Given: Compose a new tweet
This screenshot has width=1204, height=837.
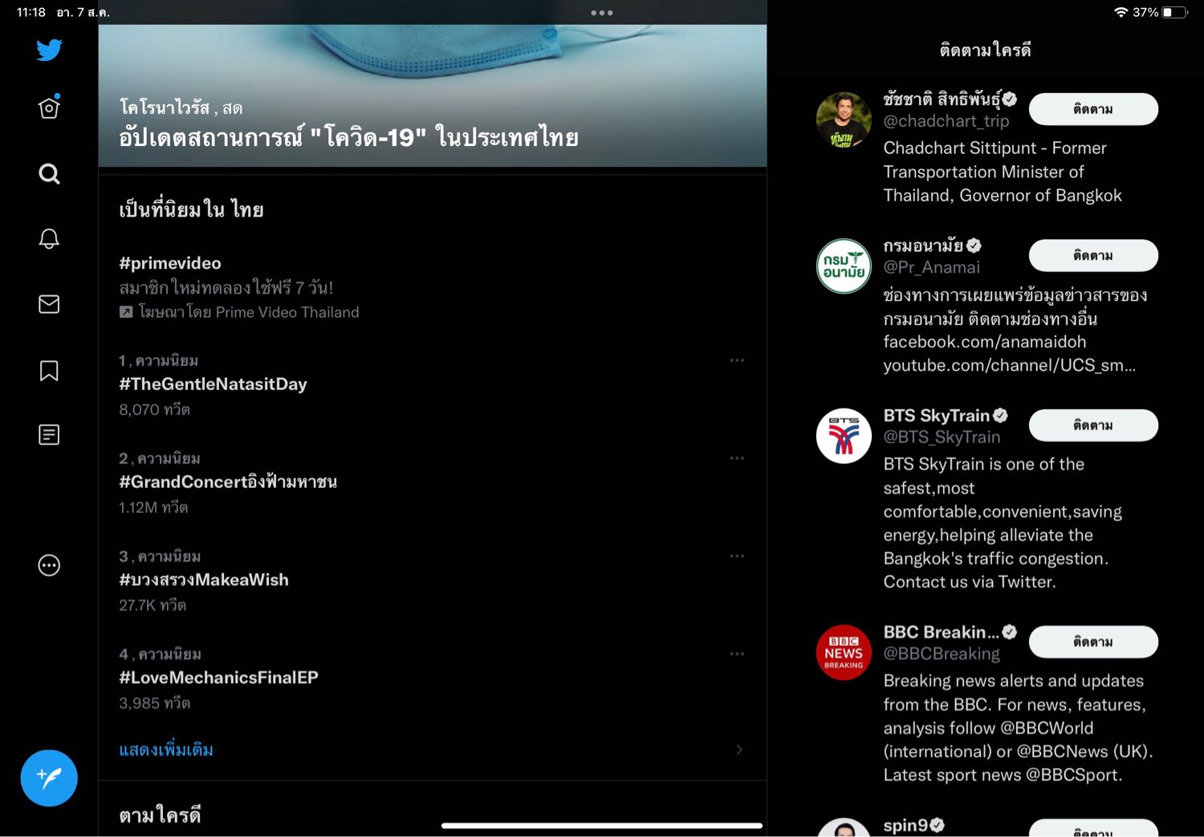Looking at the screenshot, I should 49,778.
